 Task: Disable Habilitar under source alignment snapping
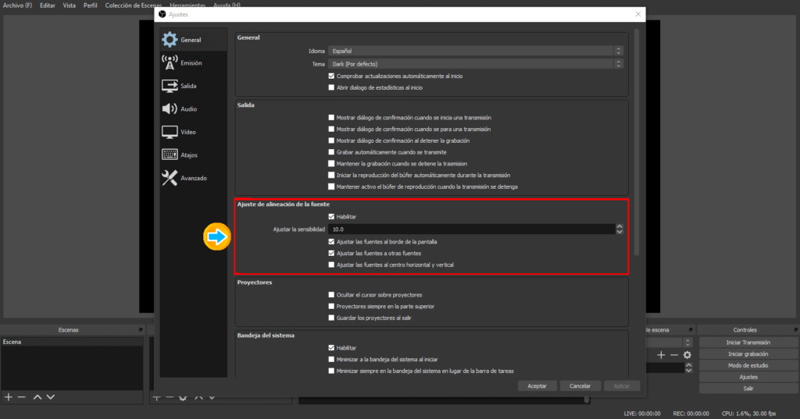331,216
